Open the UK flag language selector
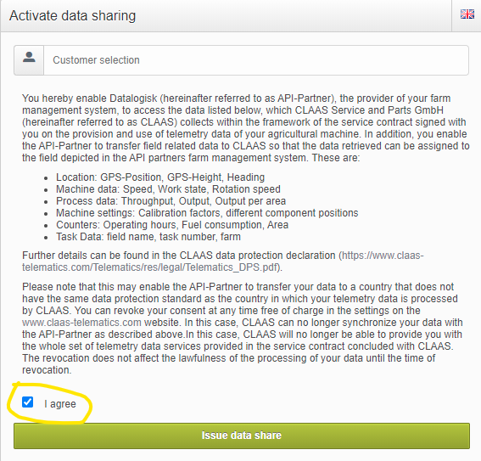This screenshot has width=481, height=461. coord(467,14)
